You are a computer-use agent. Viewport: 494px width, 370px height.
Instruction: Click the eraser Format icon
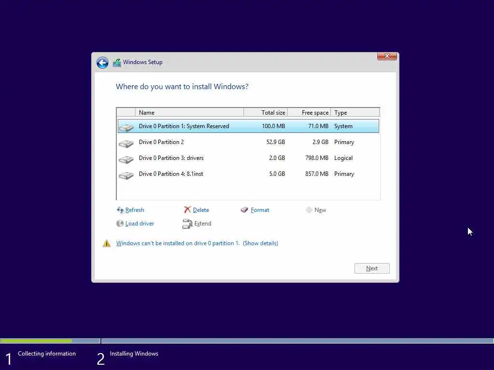[x=244, y=210]
